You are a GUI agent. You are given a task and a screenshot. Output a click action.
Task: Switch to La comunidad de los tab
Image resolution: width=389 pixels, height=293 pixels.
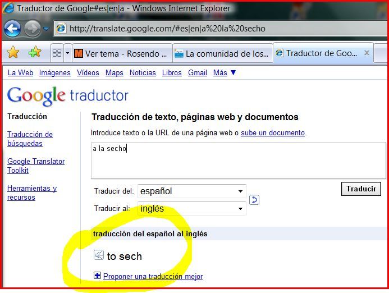pyautogui.click(x=222, y=53)
